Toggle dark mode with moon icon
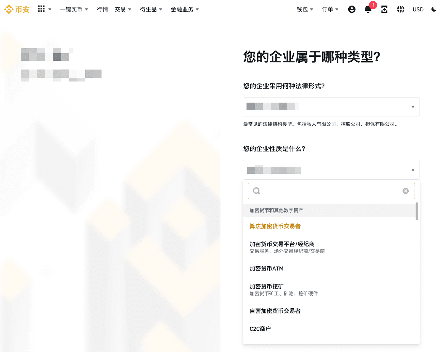Viewport: 442px width, 352px height. point(434,9)
